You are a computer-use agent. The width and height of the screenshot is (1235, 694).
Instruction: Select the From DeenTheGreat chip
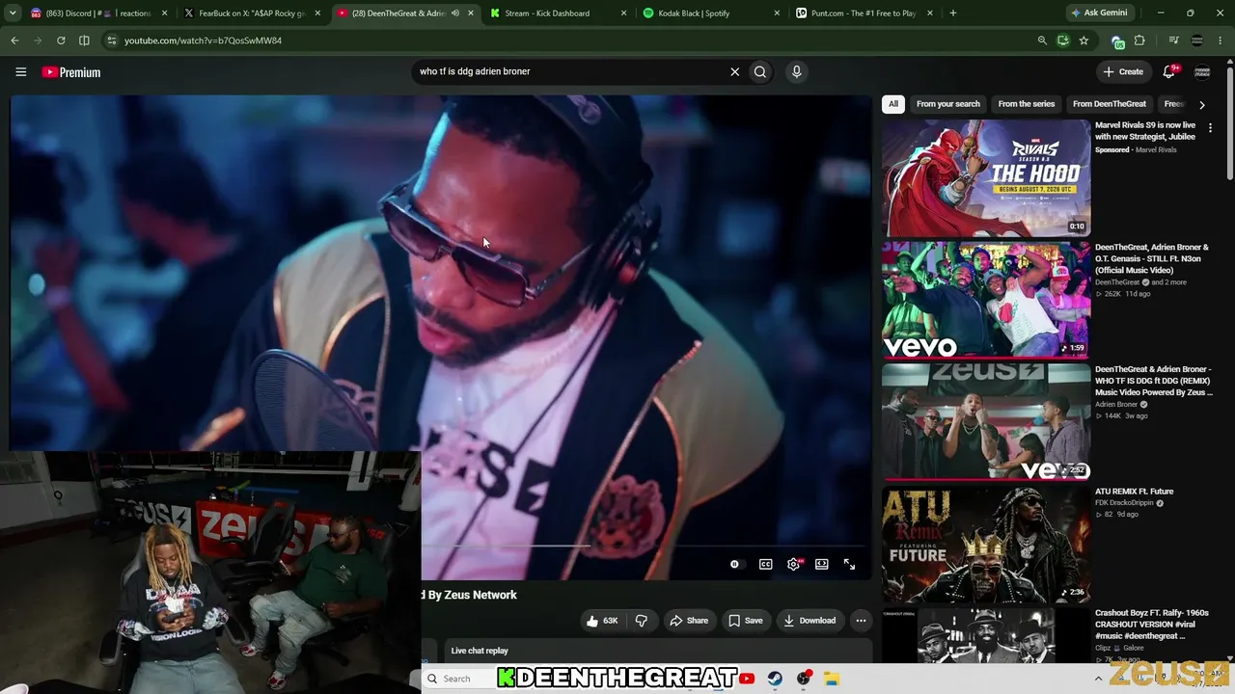(1110, 104)
